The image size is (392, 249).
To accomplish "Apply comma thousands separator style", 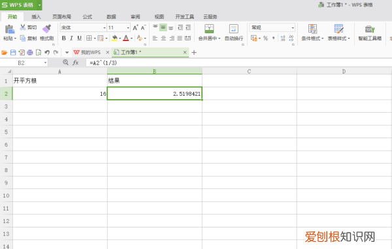I will tap(274, 38).
